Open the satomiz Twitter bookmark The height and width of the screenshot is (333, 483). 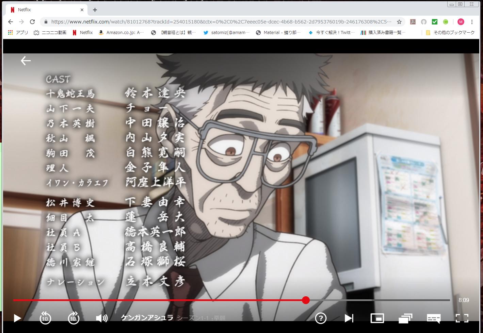click(x=226, y=33)
